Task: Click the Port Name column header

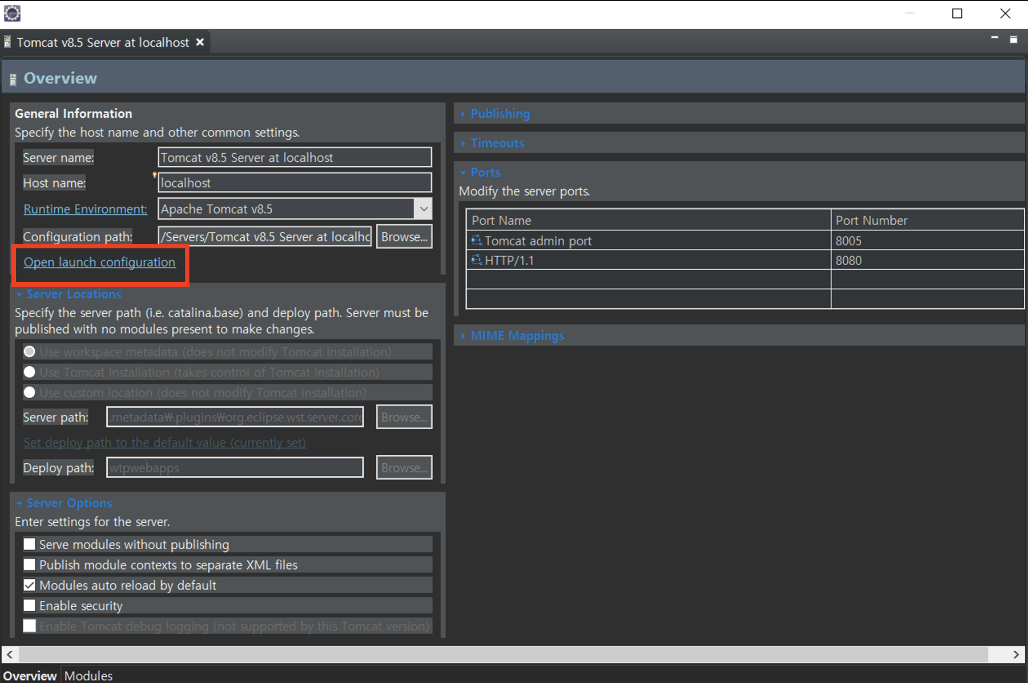Action: click(x=648, y=220)
